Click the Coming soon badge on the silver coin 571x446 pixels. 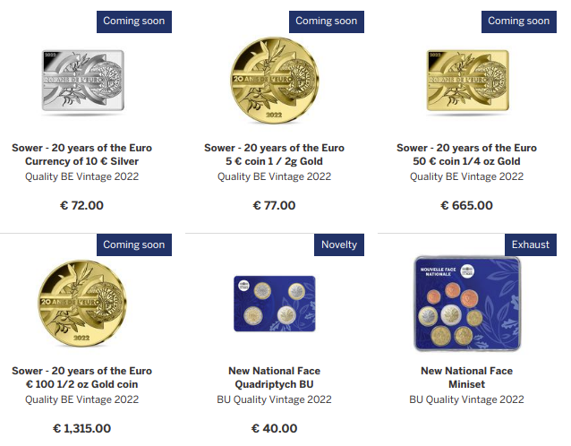[133, 21]
